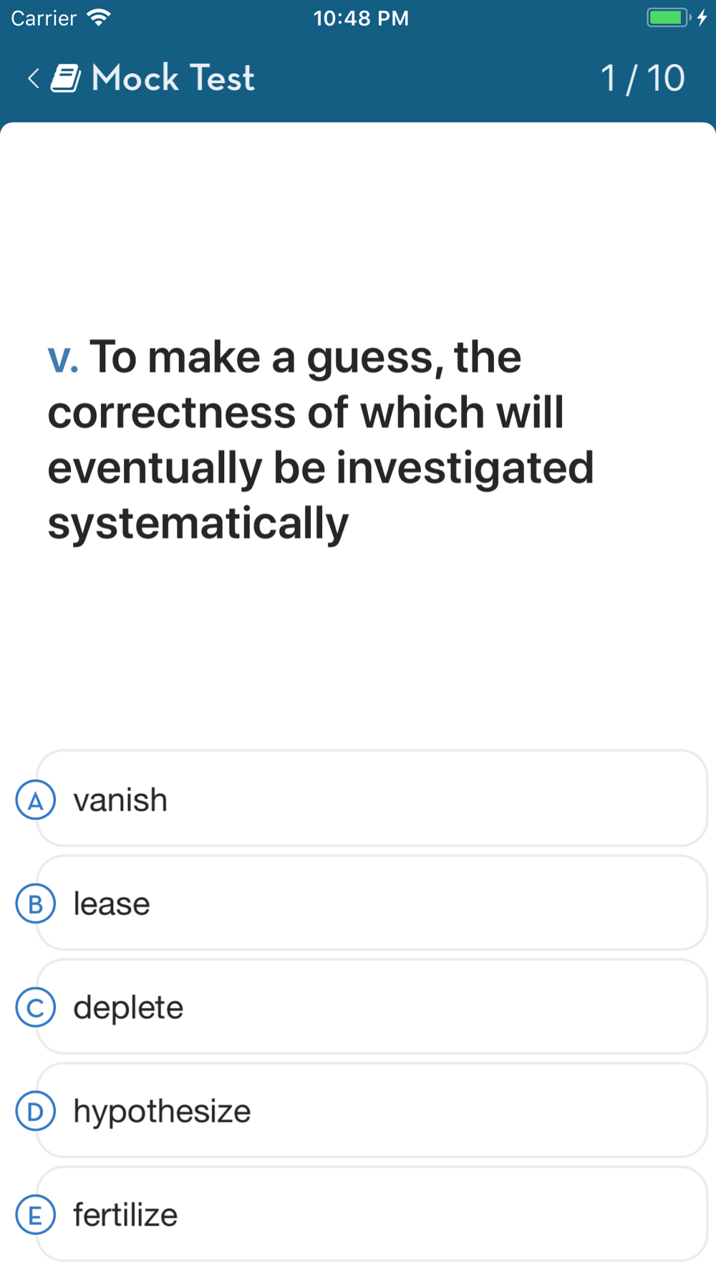Viewport: 716px width, 1273px height.
Task: Select the circled D option marker
Action: tap(35, 1112)
